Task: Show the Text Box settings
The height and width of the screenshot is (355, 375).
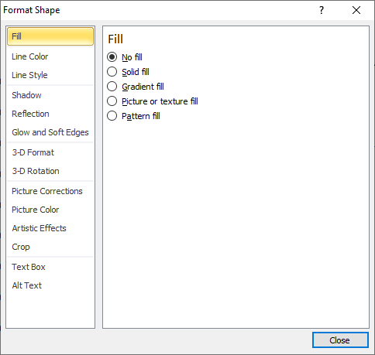Action: pyautogui.click(x=50, y=267)
